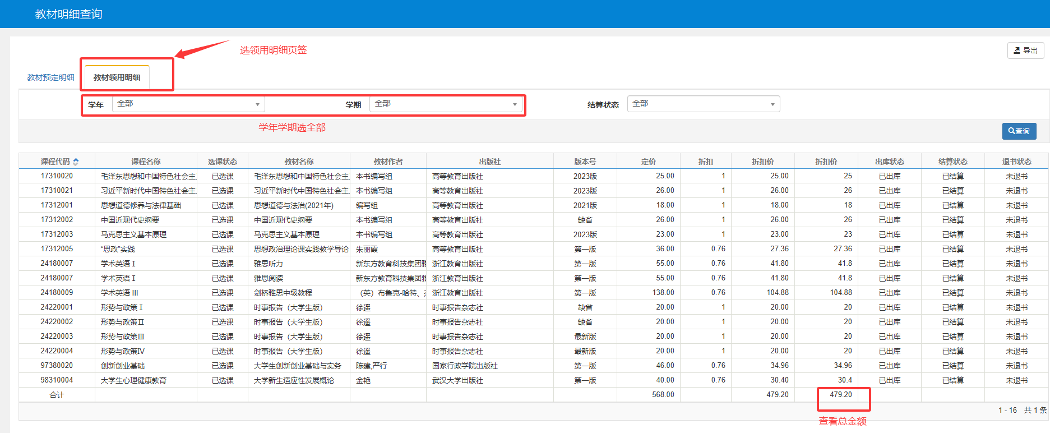The width and height of the screenshot is (1050, 433).
Task: Click textbook 雅思听力
Action: pos(269,264)
